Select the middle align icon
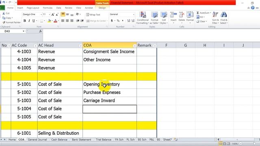 [67, 15]
